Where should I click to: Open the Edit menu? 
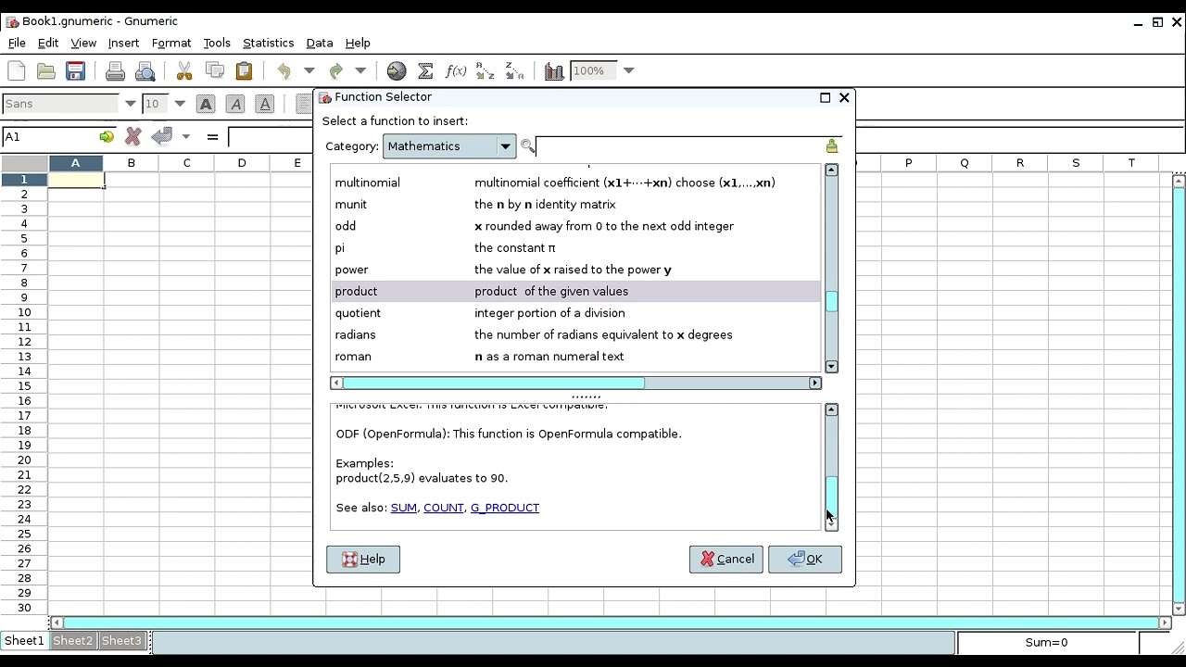[48, 43]
